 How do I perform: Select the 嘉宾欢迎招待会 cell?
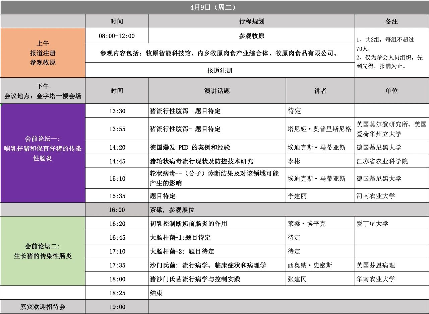point(43,307)
